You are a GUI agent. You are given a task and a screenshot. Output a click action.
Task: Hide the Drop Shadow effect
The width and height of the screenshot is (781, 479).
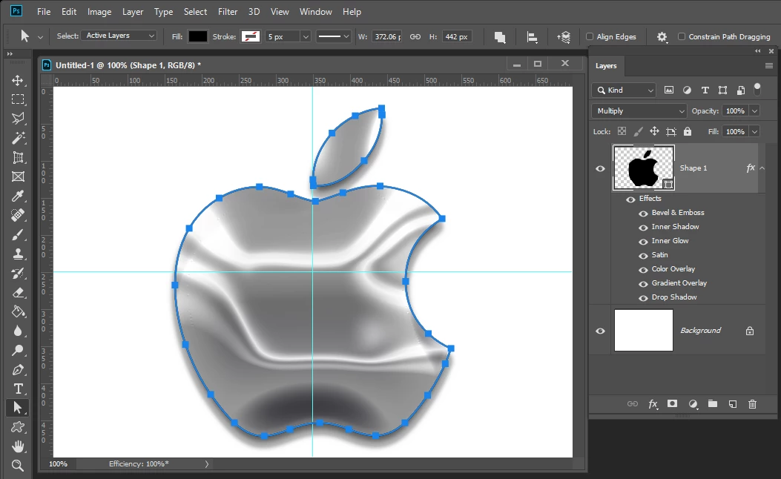tap(644, 298)
